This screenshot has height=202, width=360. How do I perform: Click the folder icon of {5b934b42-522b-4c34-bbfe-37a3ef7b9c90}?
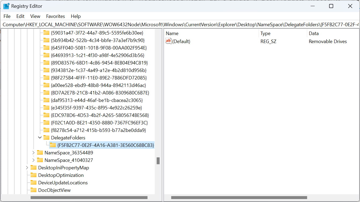pos(46,40)
